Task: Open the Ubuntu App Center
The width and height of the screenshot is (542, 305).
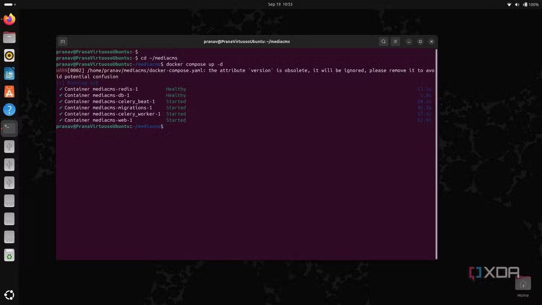Action: [x=9, y=92]
